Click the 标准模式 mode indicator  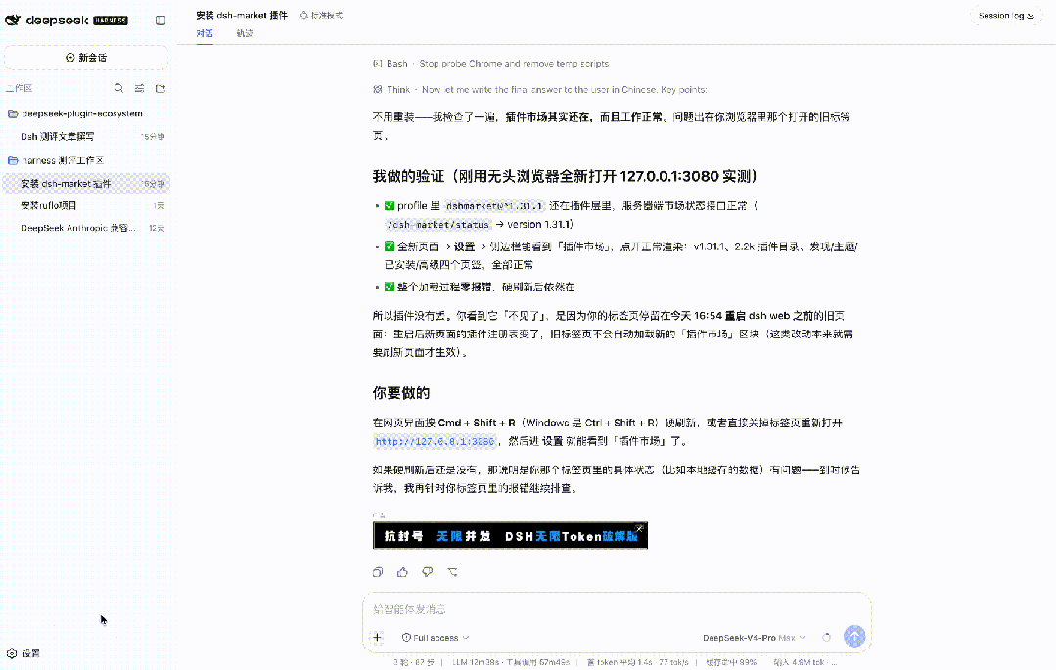[x=321, y=15]
